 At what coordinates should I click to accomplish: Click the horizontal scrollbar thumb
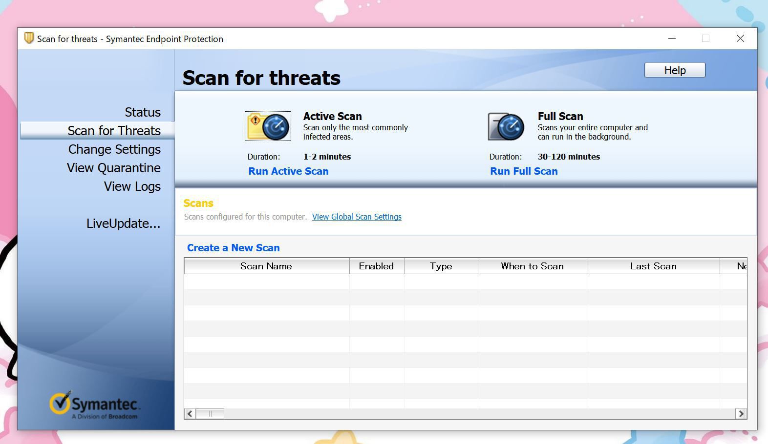point(210,414)
